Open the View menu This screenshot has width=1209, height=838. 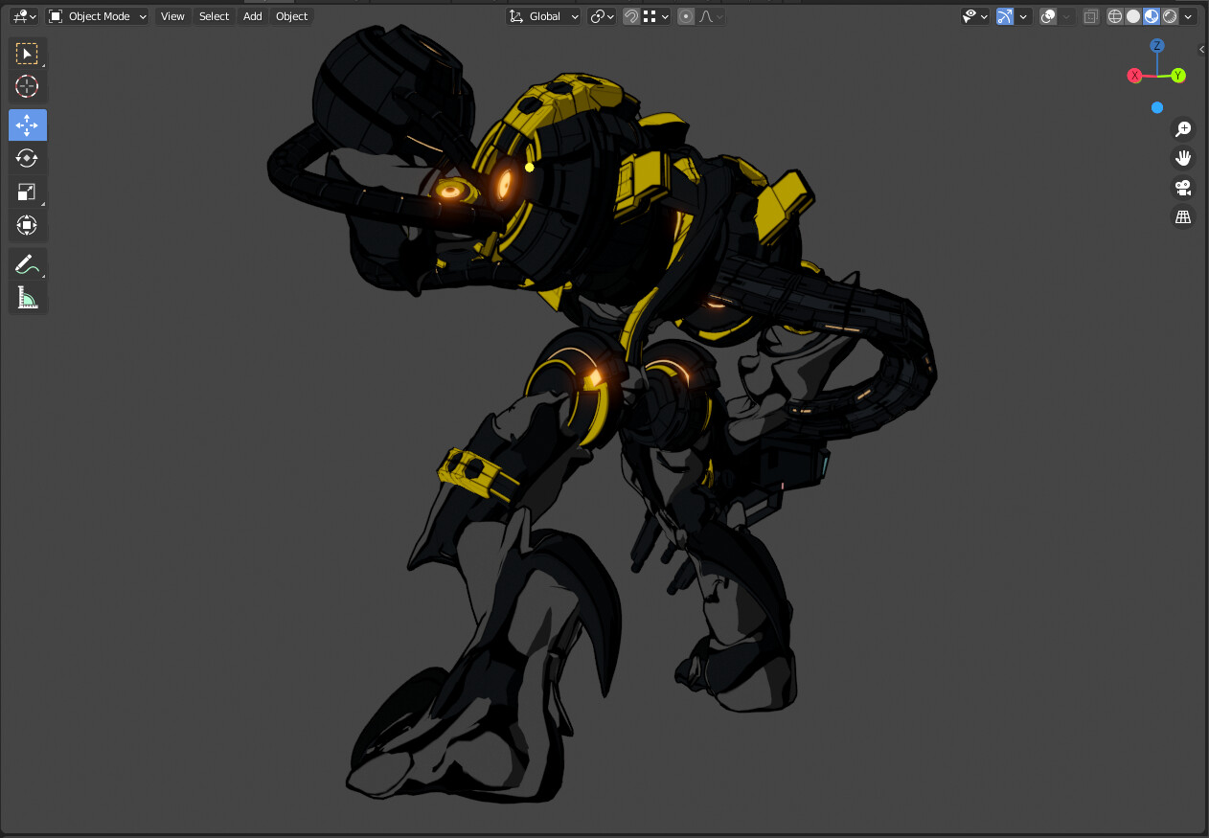pyautogui.click(x=171, y=16)
